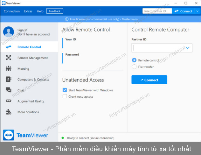201x155 pixels.
Task: Enable Grant easy access checkbox
Action: (65, 96)
